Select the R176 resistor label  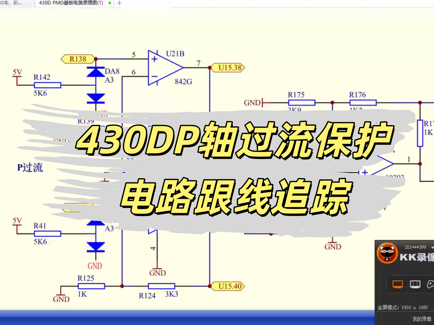tap(357, 95)
